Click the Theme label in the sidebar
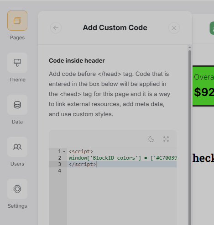 pos(17,80)
